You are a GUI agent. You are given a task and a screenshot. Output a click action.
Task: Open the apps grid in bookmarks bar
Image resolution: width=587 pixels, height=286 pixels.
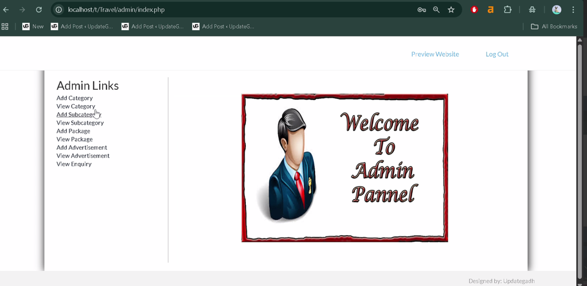5,26
